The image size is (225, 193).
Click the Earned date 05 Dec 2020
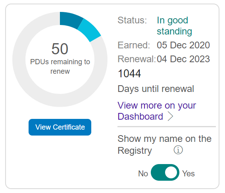(183, 45)
